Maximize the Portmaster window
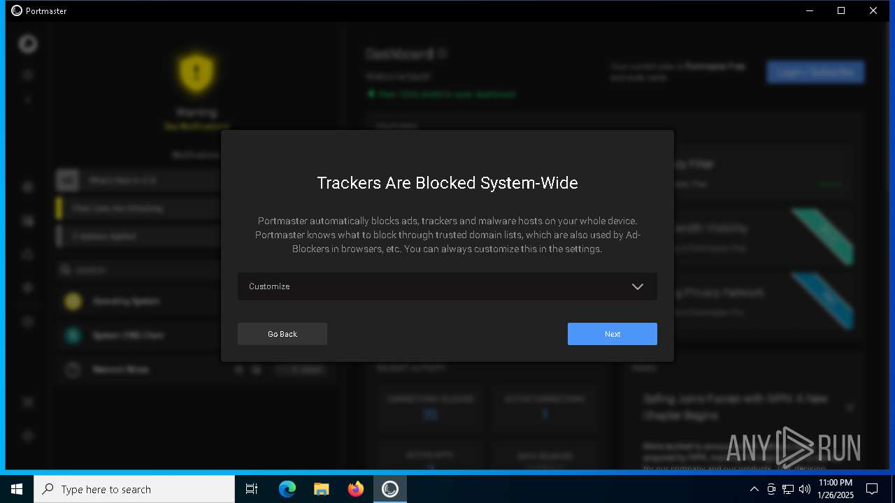The height and width of the screenshot is (503, 895). 841,10
